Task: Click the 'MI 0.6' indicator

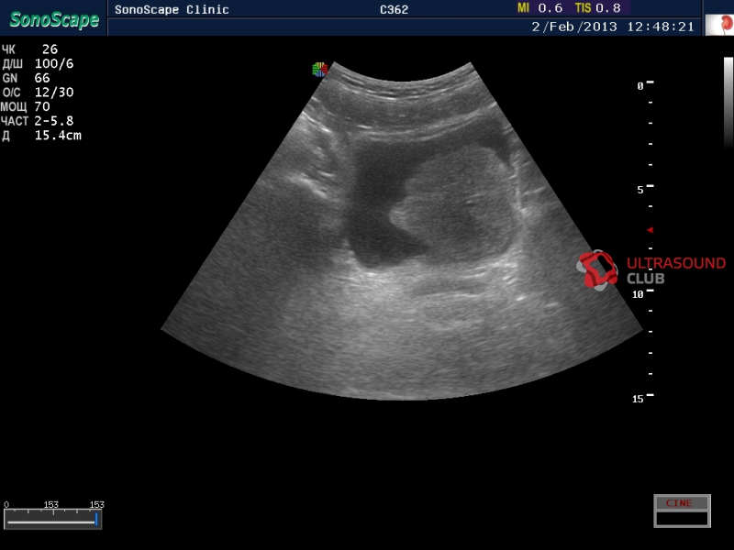Action: click(539, 8)
